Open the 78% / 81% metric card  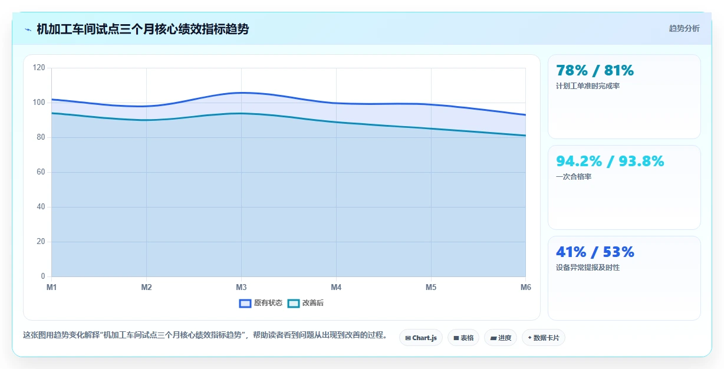pos(624,97)
